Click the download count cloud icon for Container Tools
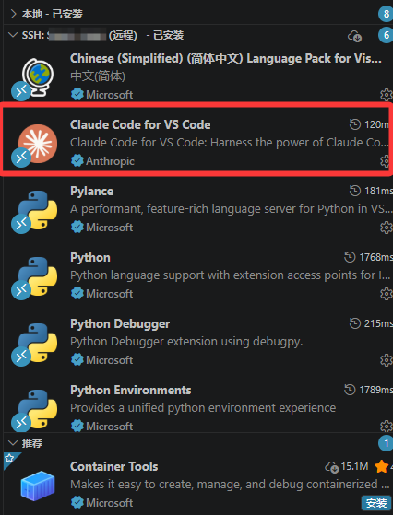This screenshot has height=515, width=393. coord(331,467)
